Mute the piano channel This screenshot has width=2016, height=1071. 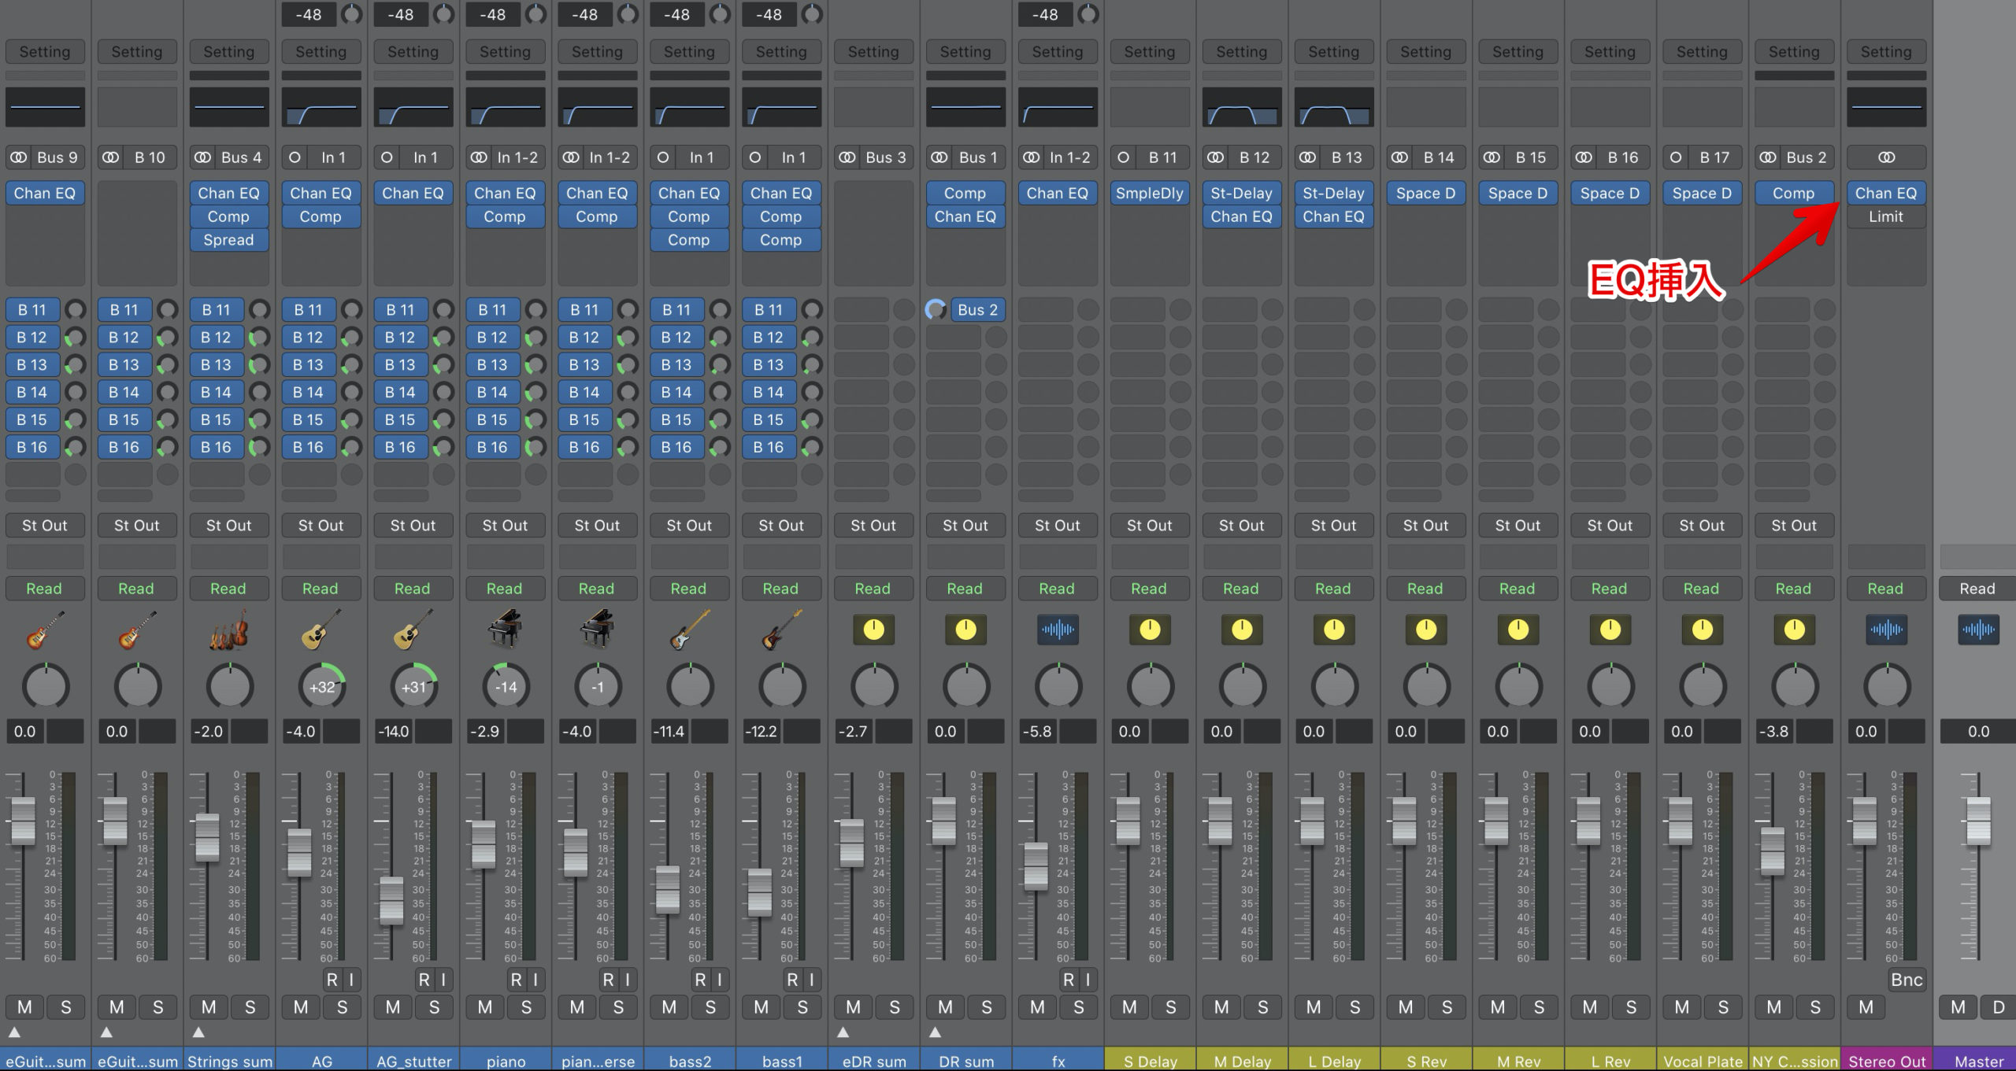(x=485, y=1006)
